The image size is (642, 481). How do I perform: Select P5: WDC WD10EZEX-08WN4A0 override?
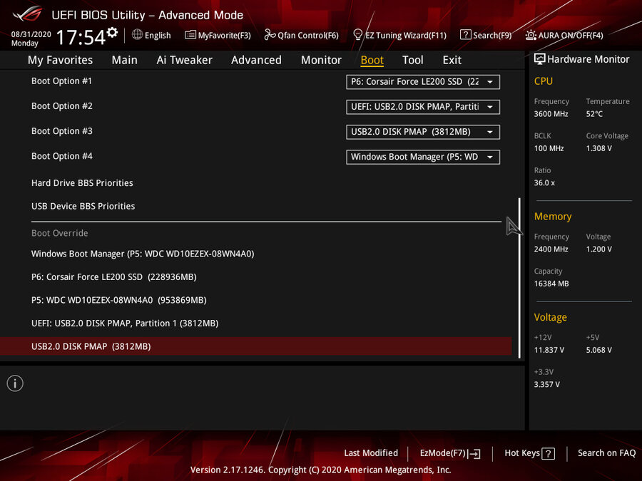click(118, 300)
